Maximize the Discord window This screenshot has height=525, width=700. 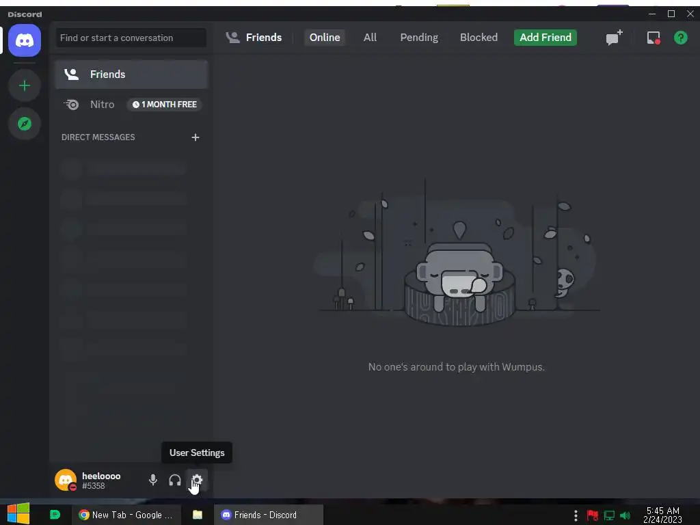click(671, 14)
